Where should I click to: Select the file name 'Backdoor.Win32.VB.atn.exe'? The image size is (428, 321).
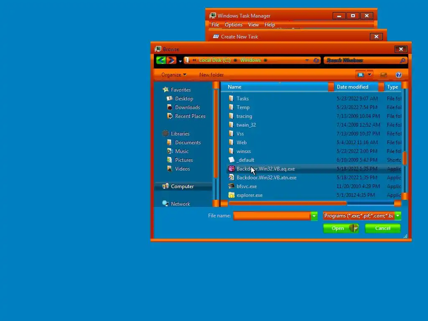coord(266,177)
